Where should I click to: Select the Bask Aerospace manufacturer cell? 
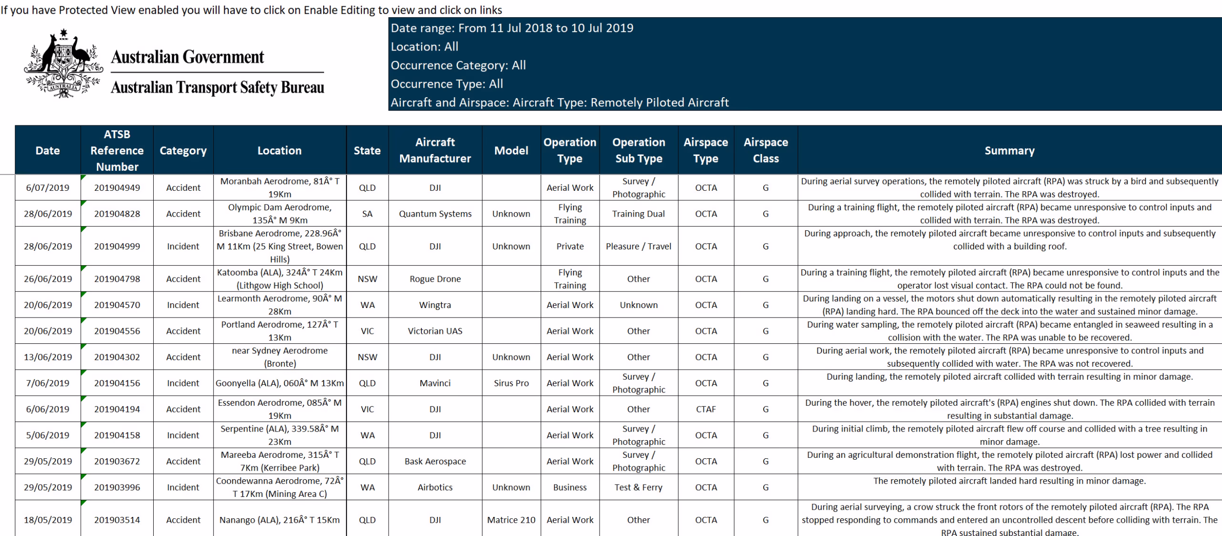pyautogui.click(x=435, y=461)
